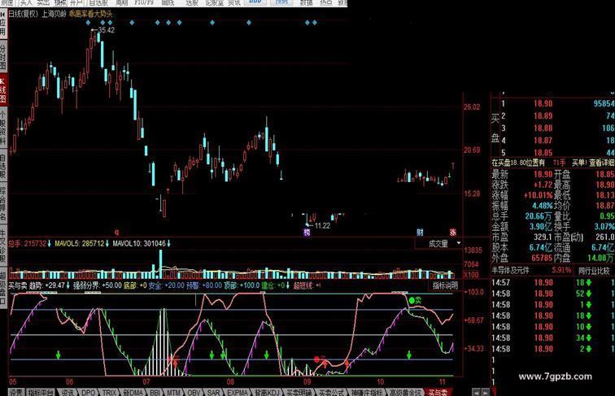
Task: Open 综合排名 sidebar tab
Action: point(2,202)
